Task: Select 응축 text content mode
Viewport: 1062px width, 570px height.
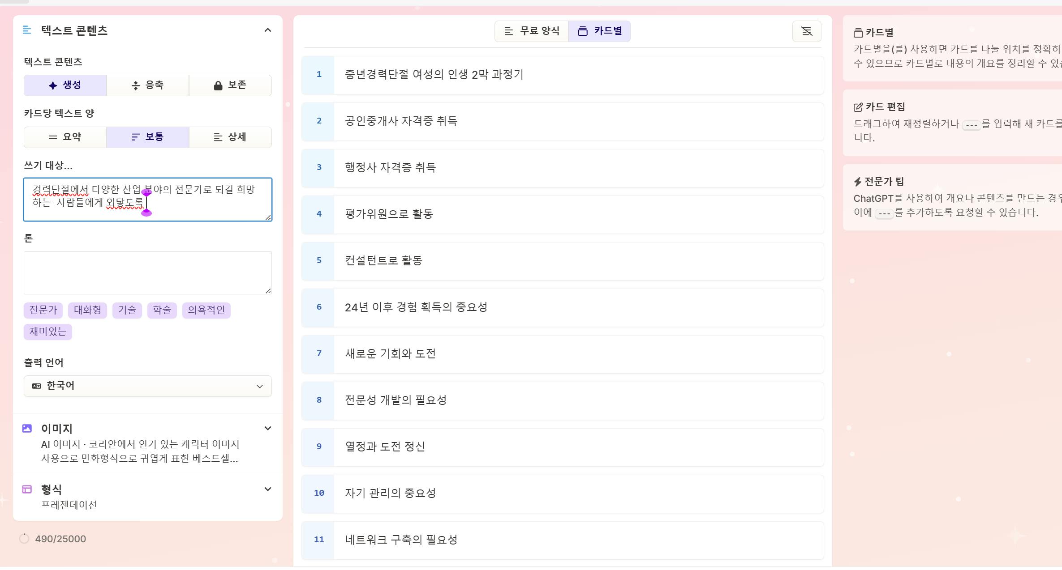Action: tap(148, 85)
